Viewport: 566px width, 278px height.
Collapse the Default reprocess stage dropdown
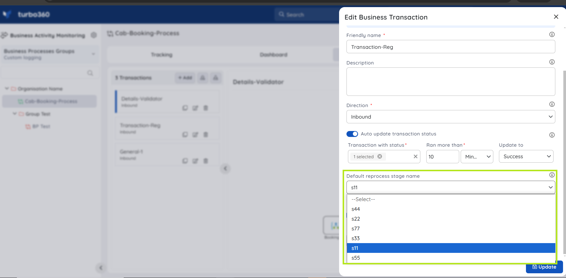451,188
